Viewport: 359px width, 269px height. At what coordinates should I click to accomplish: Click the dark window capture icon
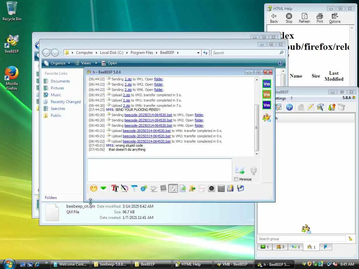tap(221, 188)
